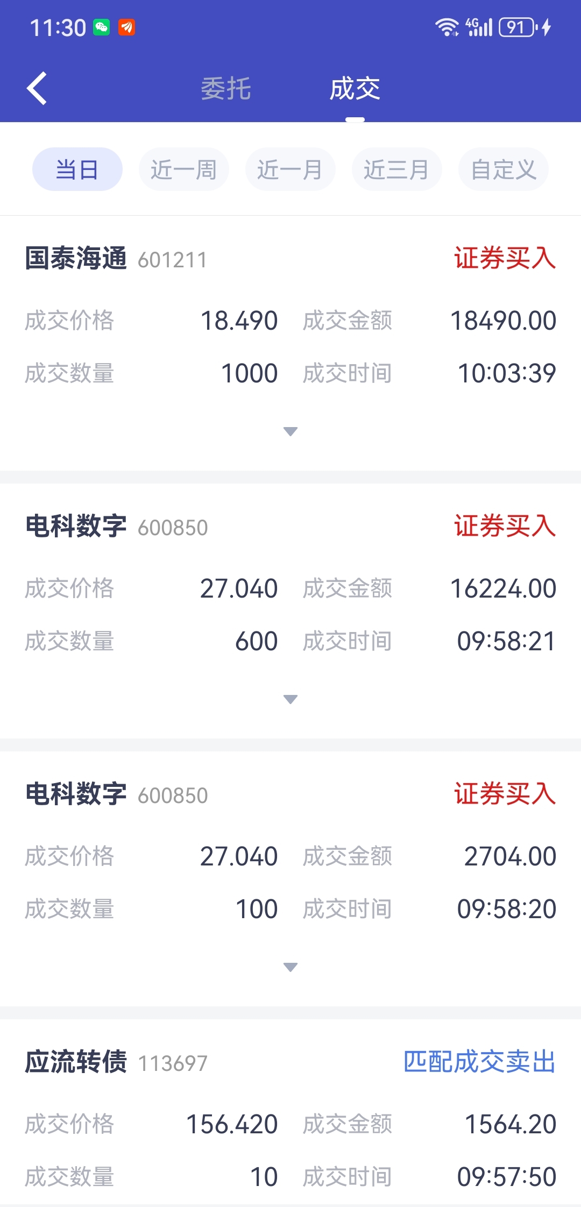Expand details for 国泰海通 trade
581x1207 pixels.
pyautogui.click(x=290, y=431)
